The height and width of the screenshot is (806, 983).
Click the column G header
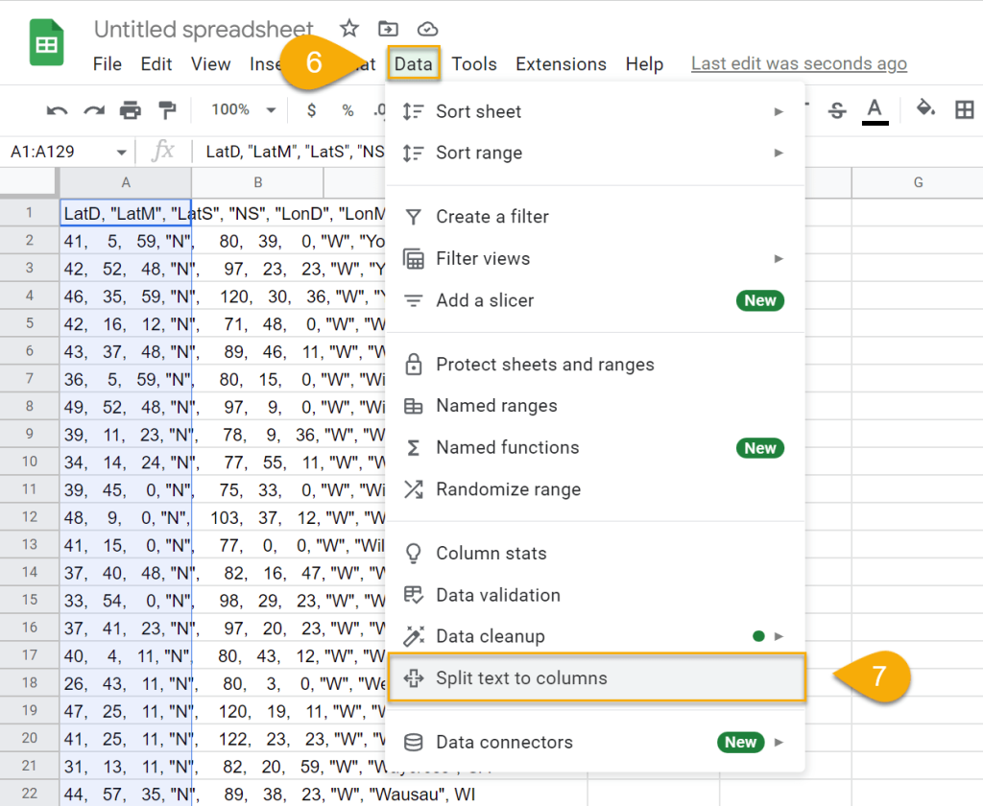tap(917, 182)
